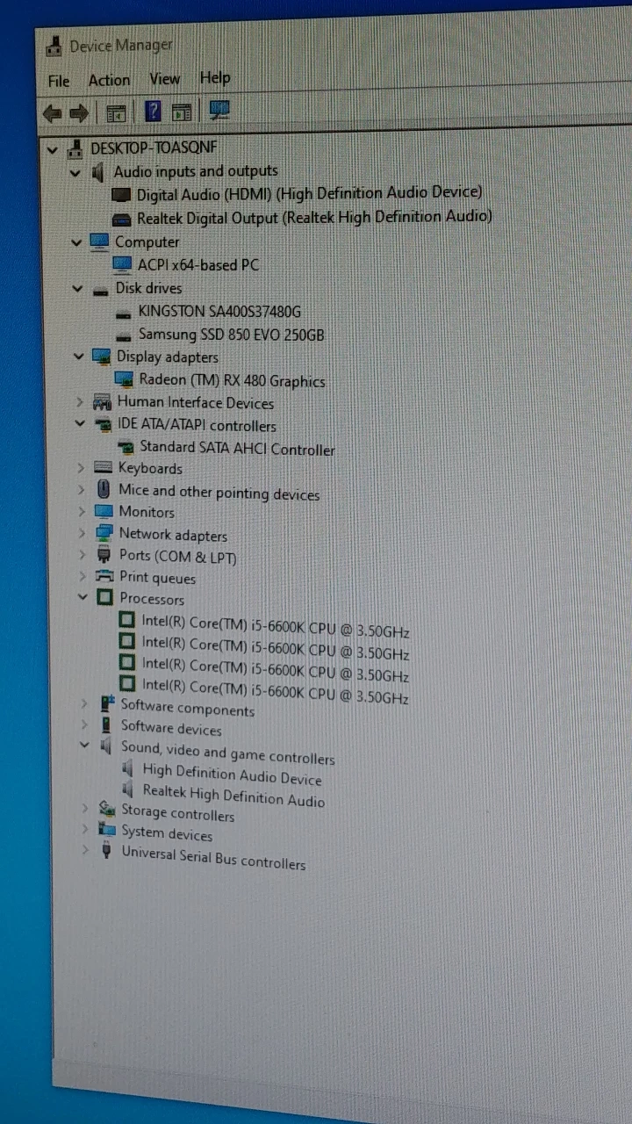This screenshot has width=632, height=1124.
Task: Select Realtek Digital Output audio device
Action: click(x=313, y=217)
